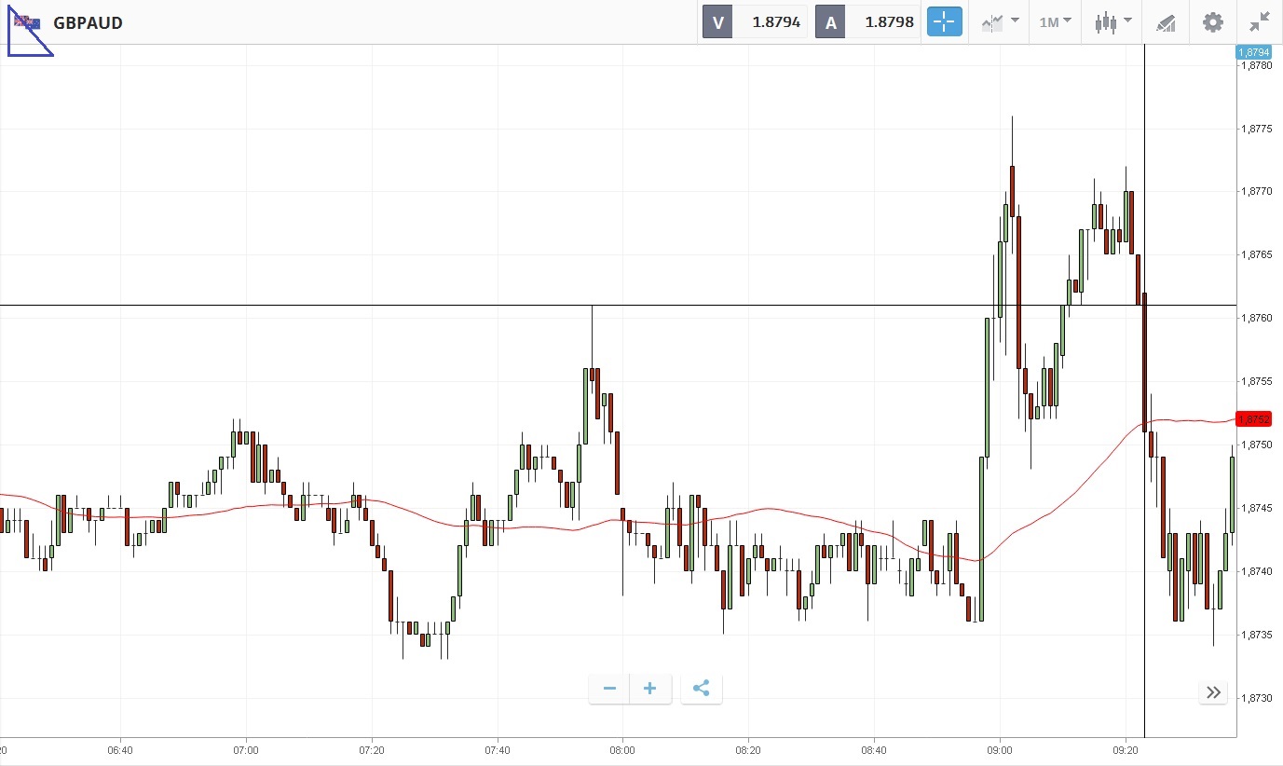This screenshot has width=1283, height=766.
Task: Click the A price button showing 1.8798
Action: [867, 21]
